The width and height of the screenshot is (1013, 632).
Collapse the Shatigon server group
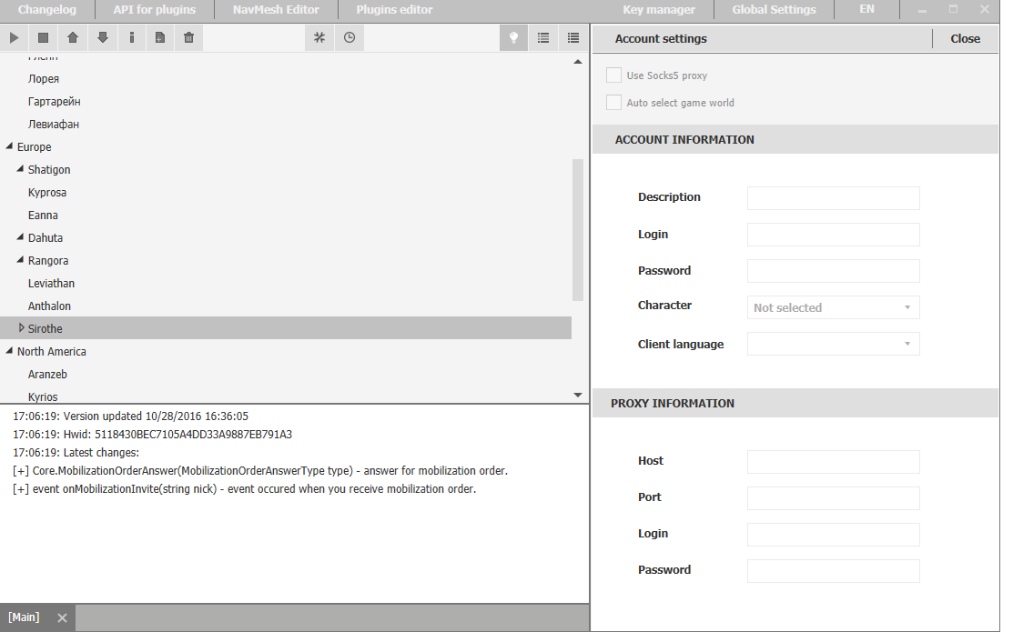[20, 169]
